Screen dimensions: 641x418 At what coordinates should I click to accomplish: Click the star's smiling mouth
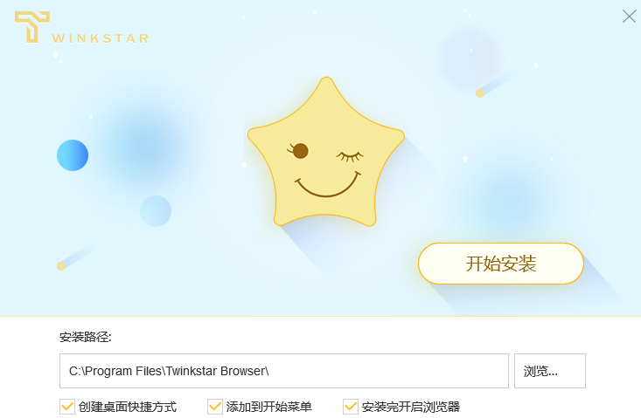(x=327, y=184)
